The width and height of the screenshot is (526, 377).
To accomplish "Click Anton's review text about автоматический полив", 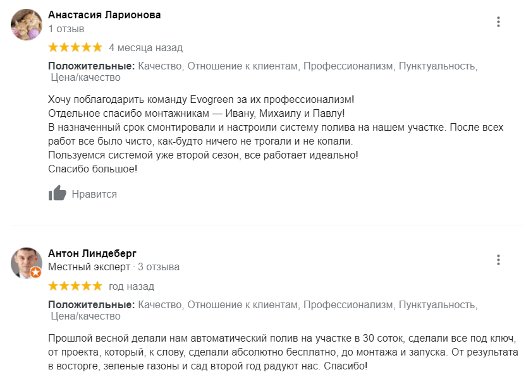I will coord(283,352).
